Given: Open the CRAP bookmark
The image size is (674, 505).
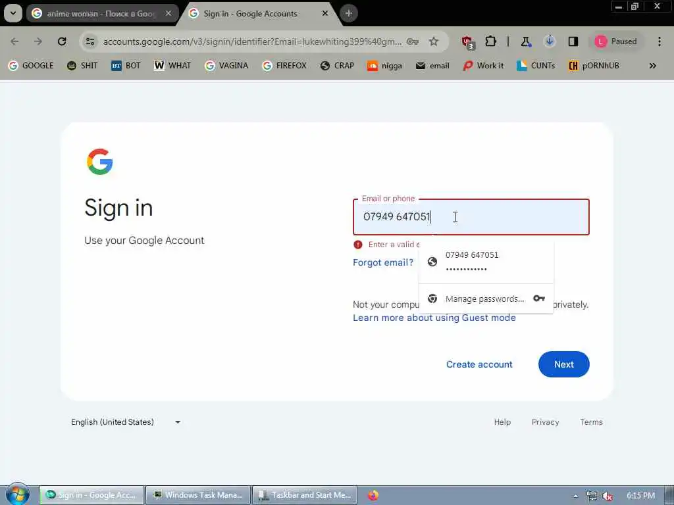Looking at the screenshot, I should [337, 65].
